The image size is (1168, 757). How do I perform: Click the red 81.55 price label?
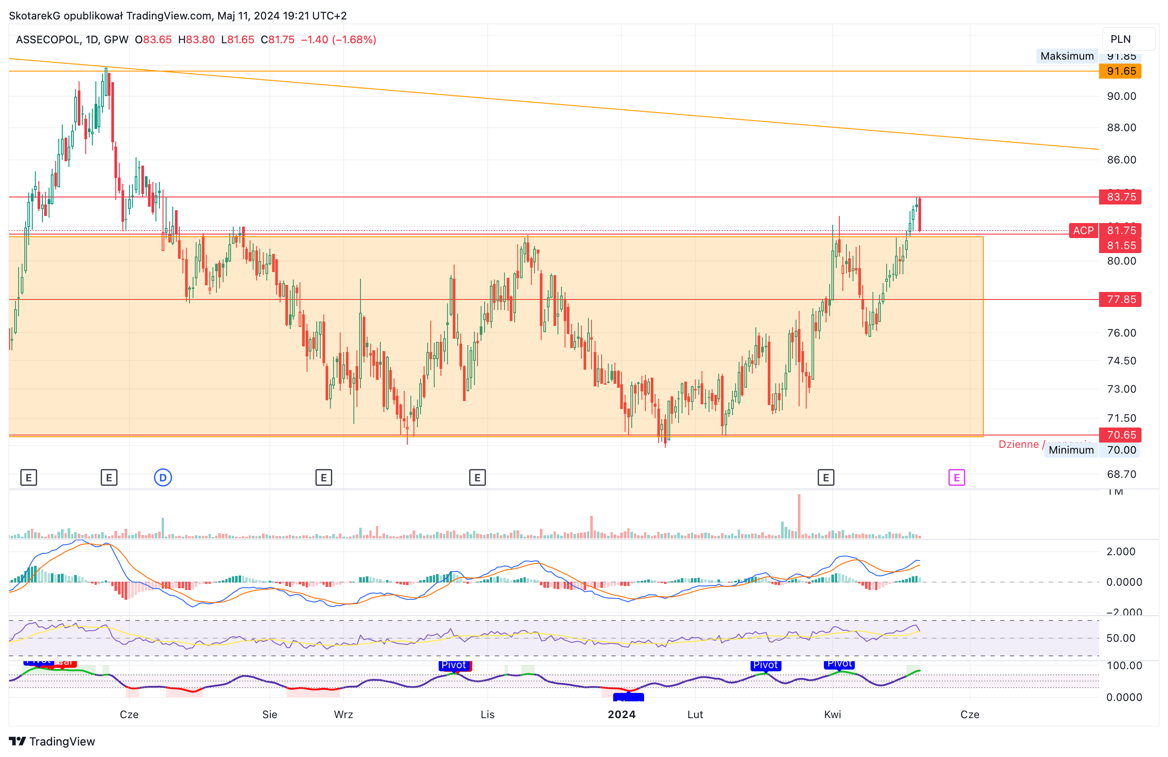1120,245
